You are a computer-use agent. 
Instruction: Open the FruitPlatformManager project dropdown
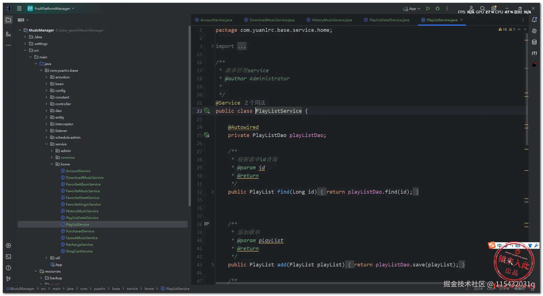(51, 8)
